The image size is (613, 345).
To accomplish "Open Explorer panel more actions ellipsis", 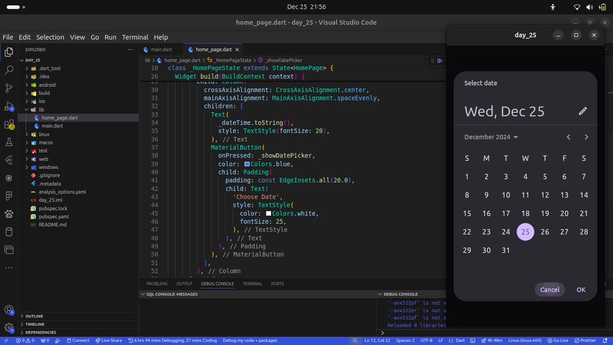I will [130, 50].
